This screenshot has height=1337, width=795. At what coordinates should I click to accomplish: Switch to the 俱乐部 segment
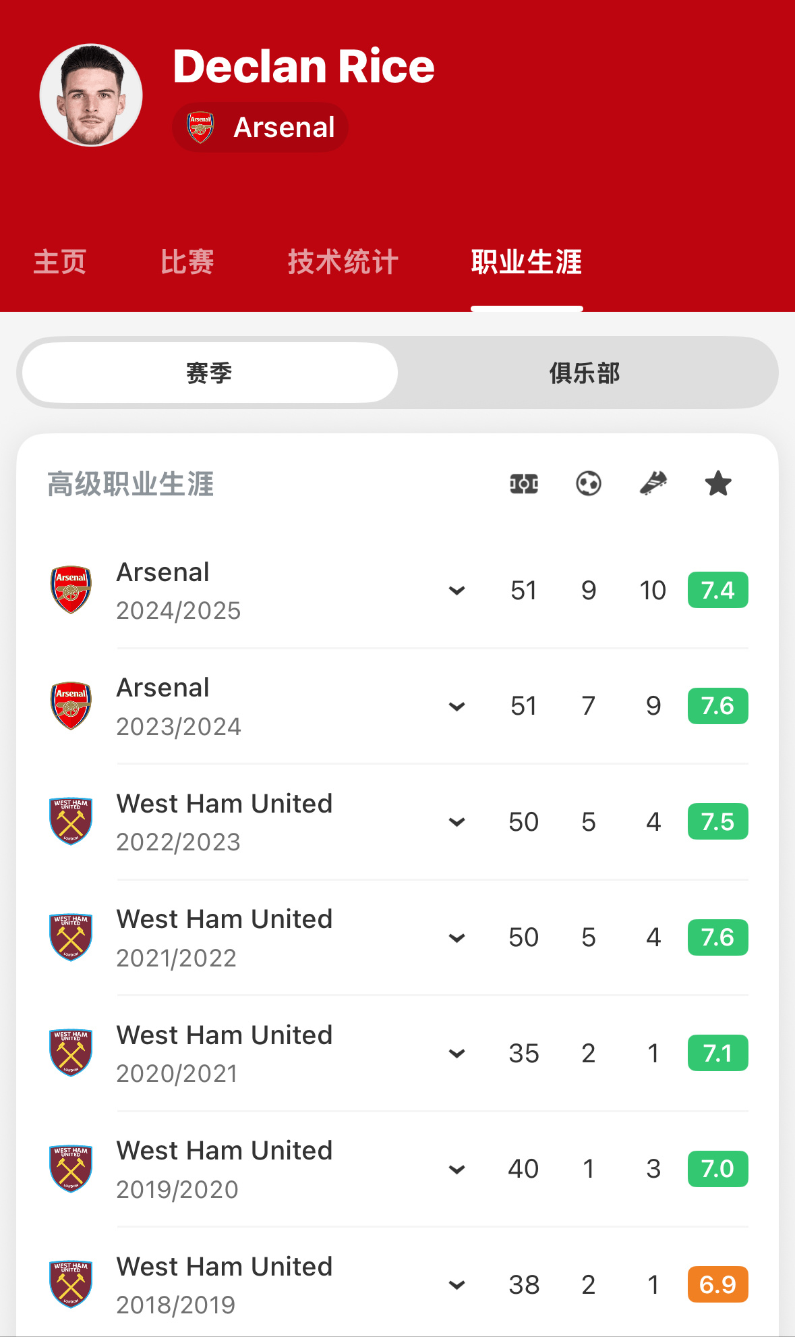(x=585, y=373)
